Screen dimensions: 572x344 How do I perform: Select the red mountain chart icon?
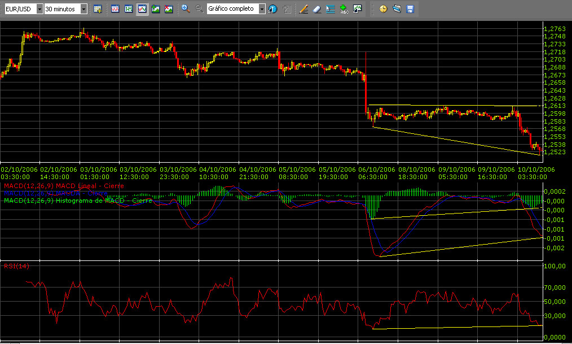click(x=168, y=9)
